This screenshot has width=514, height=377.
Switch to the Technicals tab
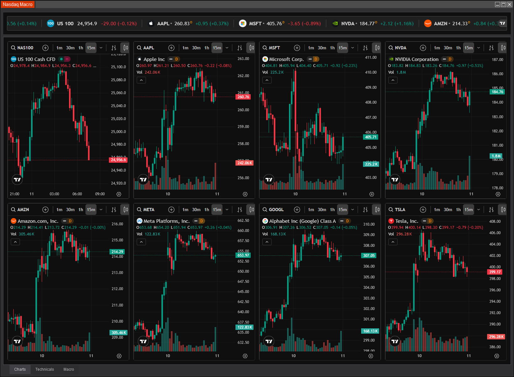coord(45,369)
